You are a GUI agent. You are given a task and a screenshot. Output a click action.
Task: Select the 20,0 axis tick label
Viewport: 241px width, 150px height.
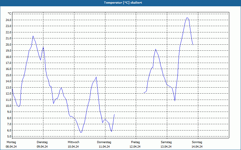8,44
